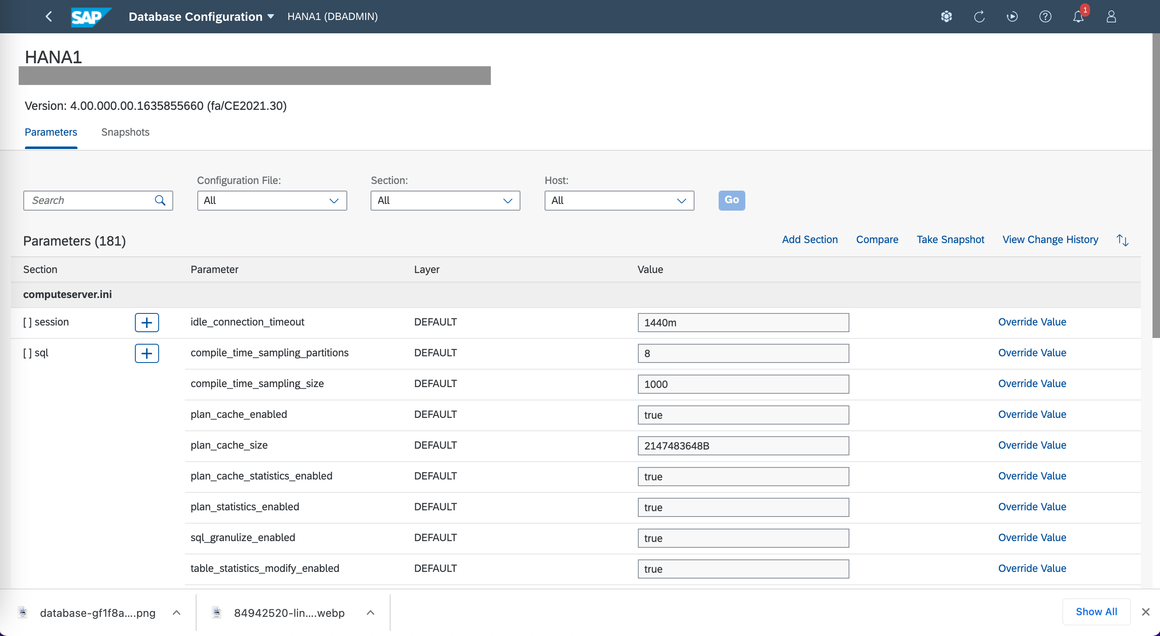This screenshot has width=1160, height=636.
Task: Select the Parameters tab
Action: [x=50, y=132]
